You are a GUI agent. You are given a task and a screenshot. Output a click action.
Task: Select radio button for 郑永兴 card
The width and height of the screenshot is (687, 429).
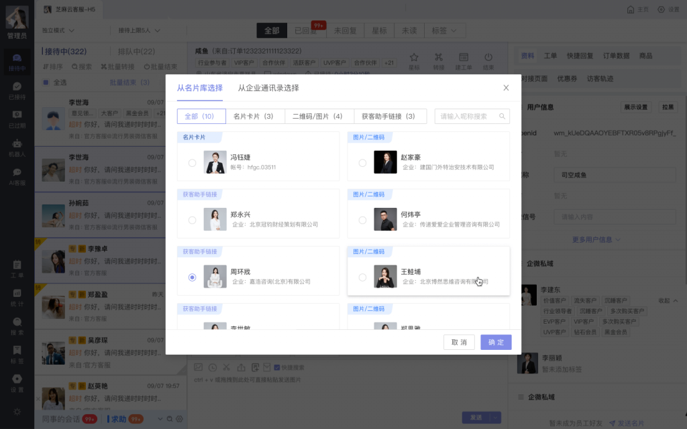192,220
